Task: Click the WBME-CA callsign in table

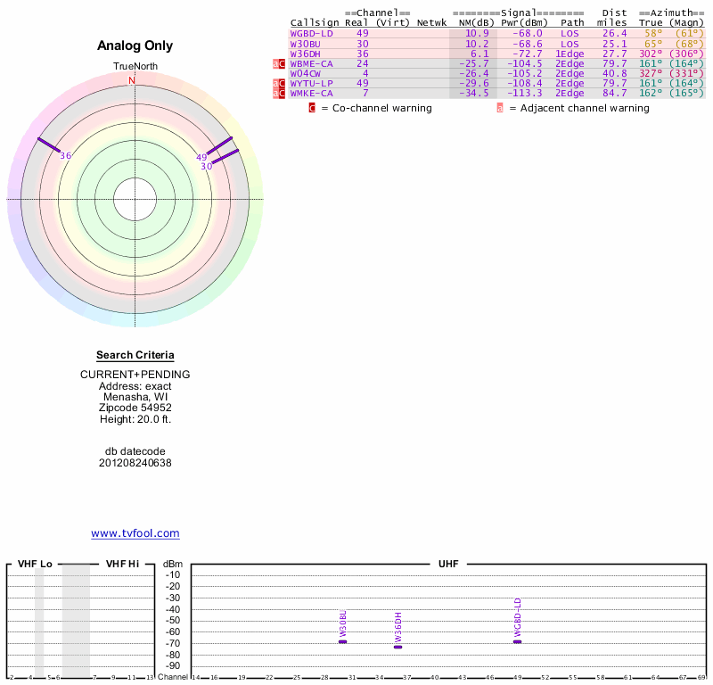Action: [311, 64]
